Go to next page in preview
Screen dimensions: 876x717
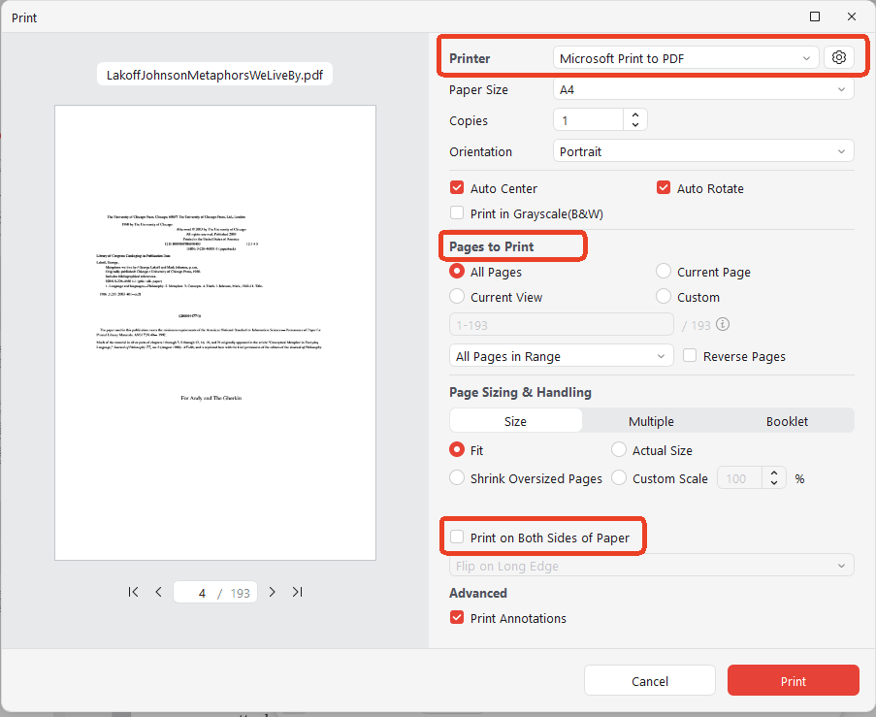point(272,592)
